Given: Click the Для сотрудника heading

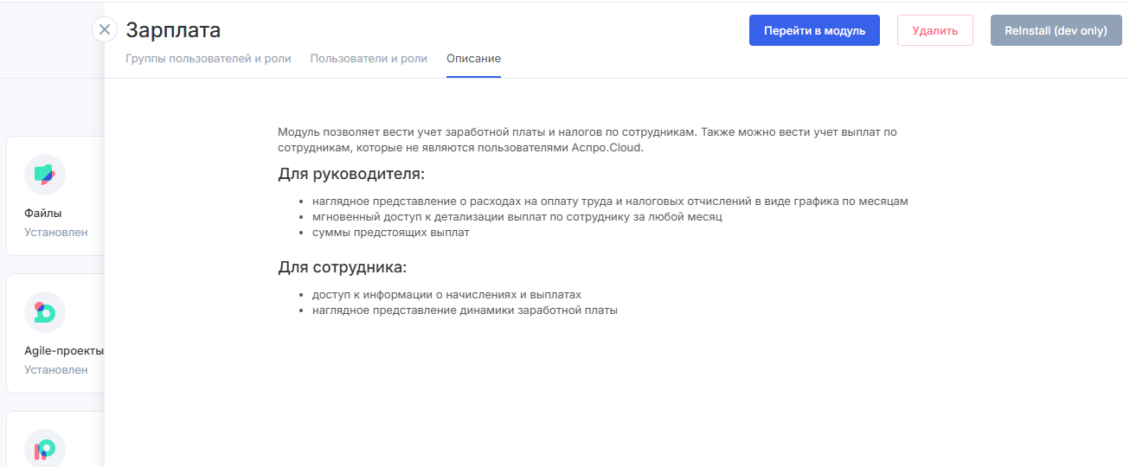Looking at the screenshot, I should pyautogui.click(x=342, y=267).
